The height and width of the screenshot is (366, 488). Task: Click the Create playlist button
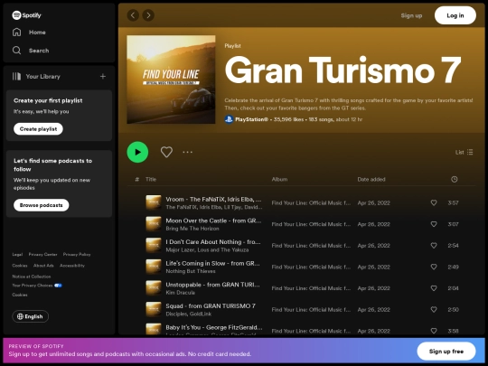pos(38,129)
